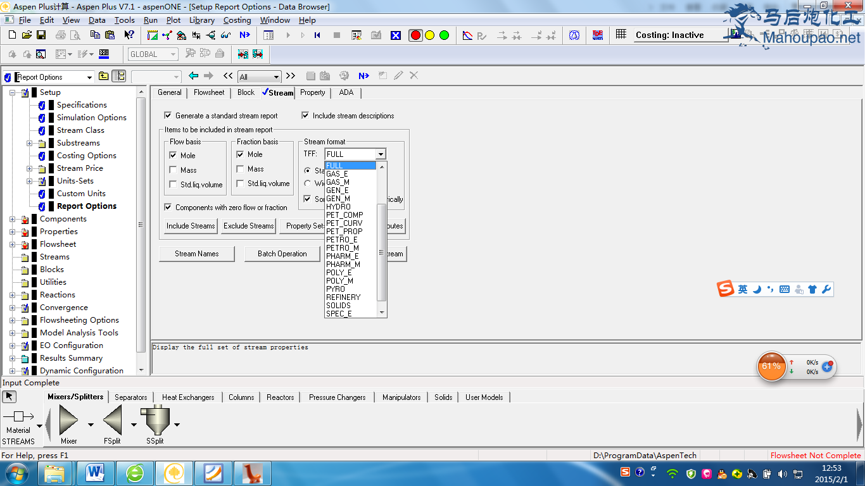Check Mass under Fraction basis
The height and width of the screenshot is (486, 865).
(240, 169)
